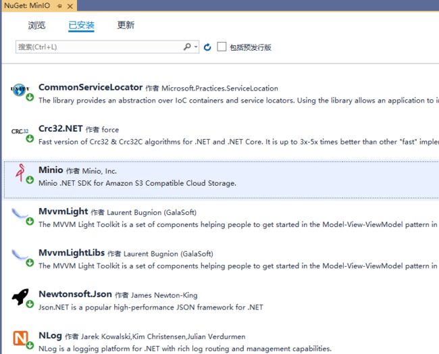Open the 更新 tab
Screen dimensions: 439x354
click(126, 25)
